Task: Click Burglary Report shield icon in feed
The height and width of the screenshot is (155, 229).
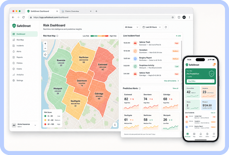Action: (135, 59)
